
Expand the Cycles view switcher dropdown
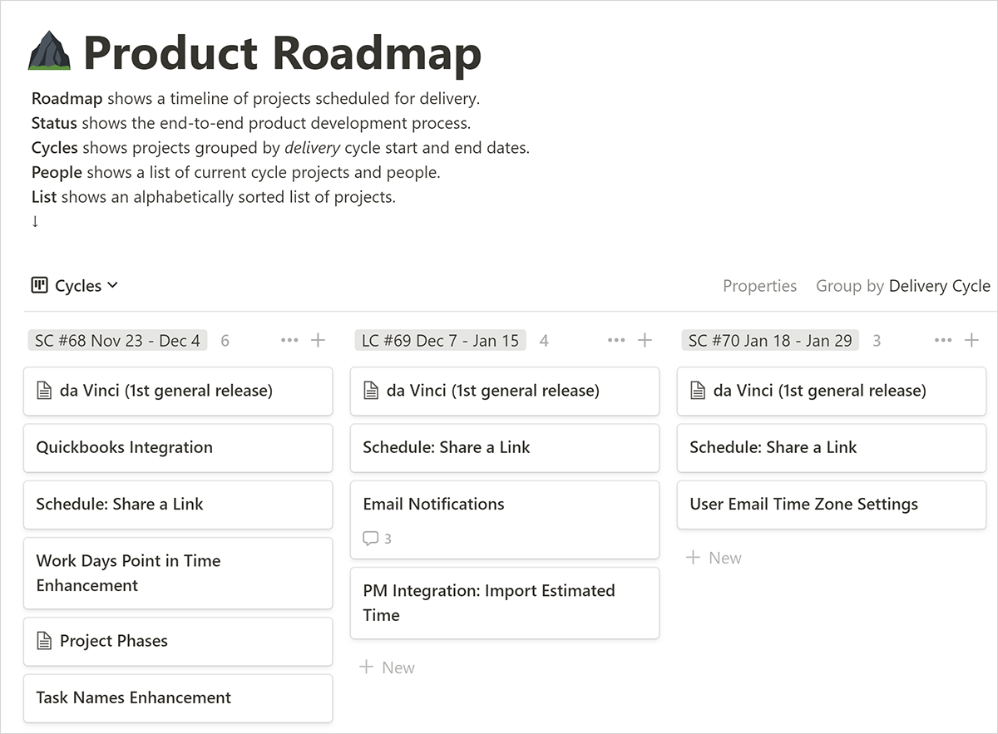75,286
